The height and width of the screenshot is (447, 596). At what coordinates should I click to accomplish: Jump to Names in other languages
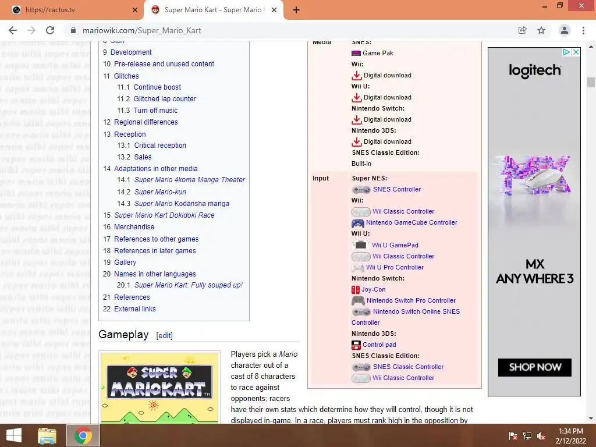[x=155, y=274]
